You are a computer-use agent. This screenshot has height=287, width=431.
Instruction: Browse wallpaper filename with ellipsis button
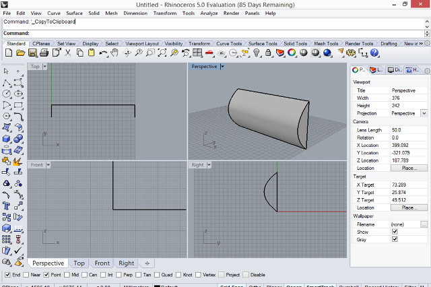(x=424, y=224)
